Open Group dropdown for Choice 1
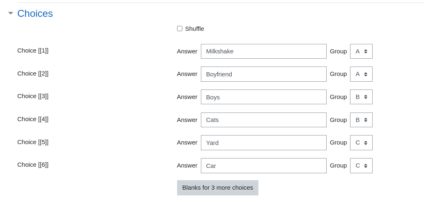This screenshot has height=202, width=424. click(361, 51)
